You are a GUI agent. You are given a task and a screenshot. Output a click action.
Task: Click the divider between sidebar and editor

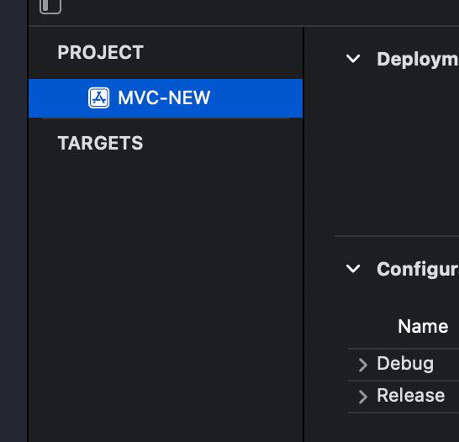pyautogui.click(x=303, y=234)
